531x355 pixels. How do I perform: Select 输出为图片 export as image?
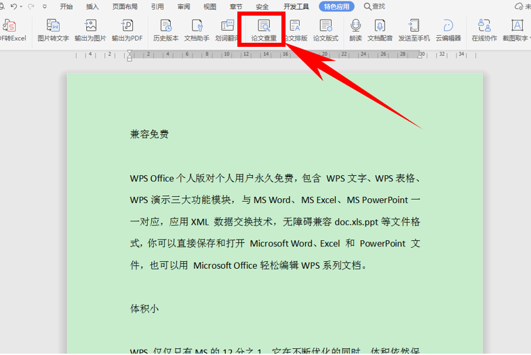(x=90, y=30)
